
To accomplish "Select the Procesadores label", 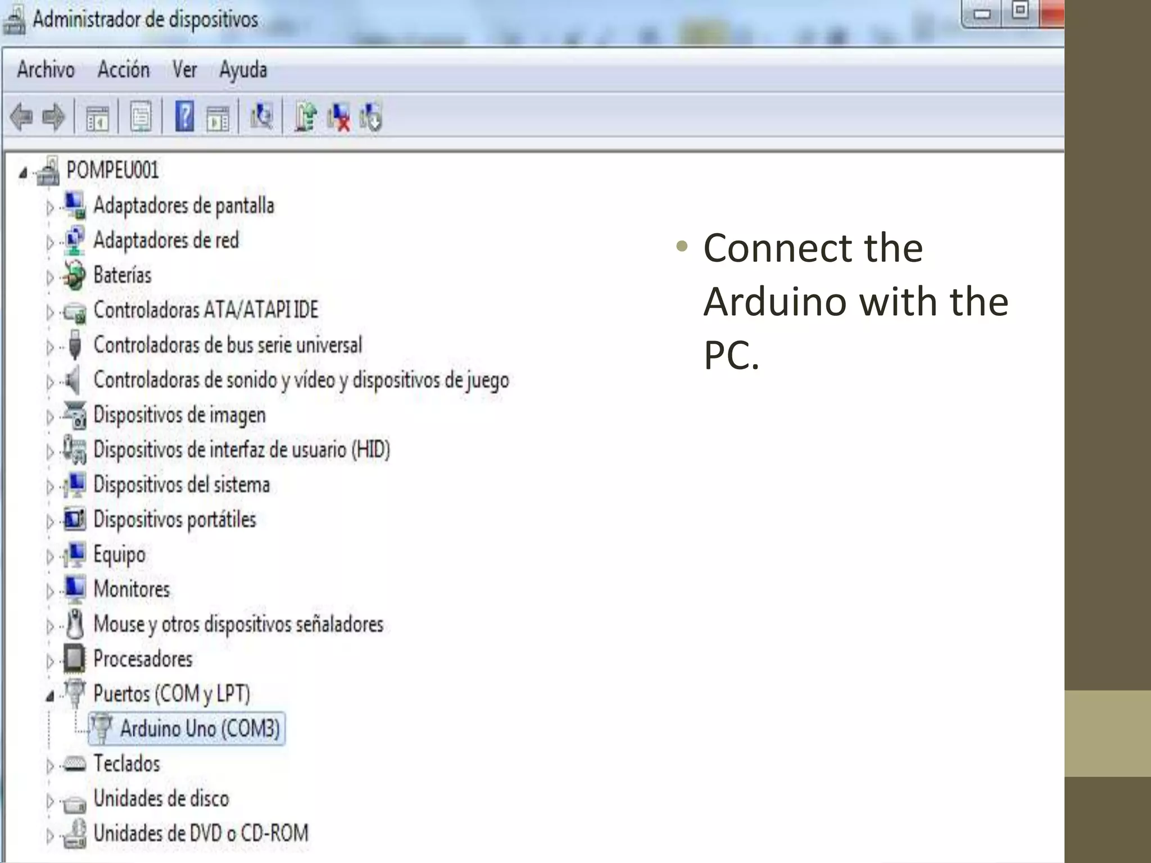I will 143,659.
